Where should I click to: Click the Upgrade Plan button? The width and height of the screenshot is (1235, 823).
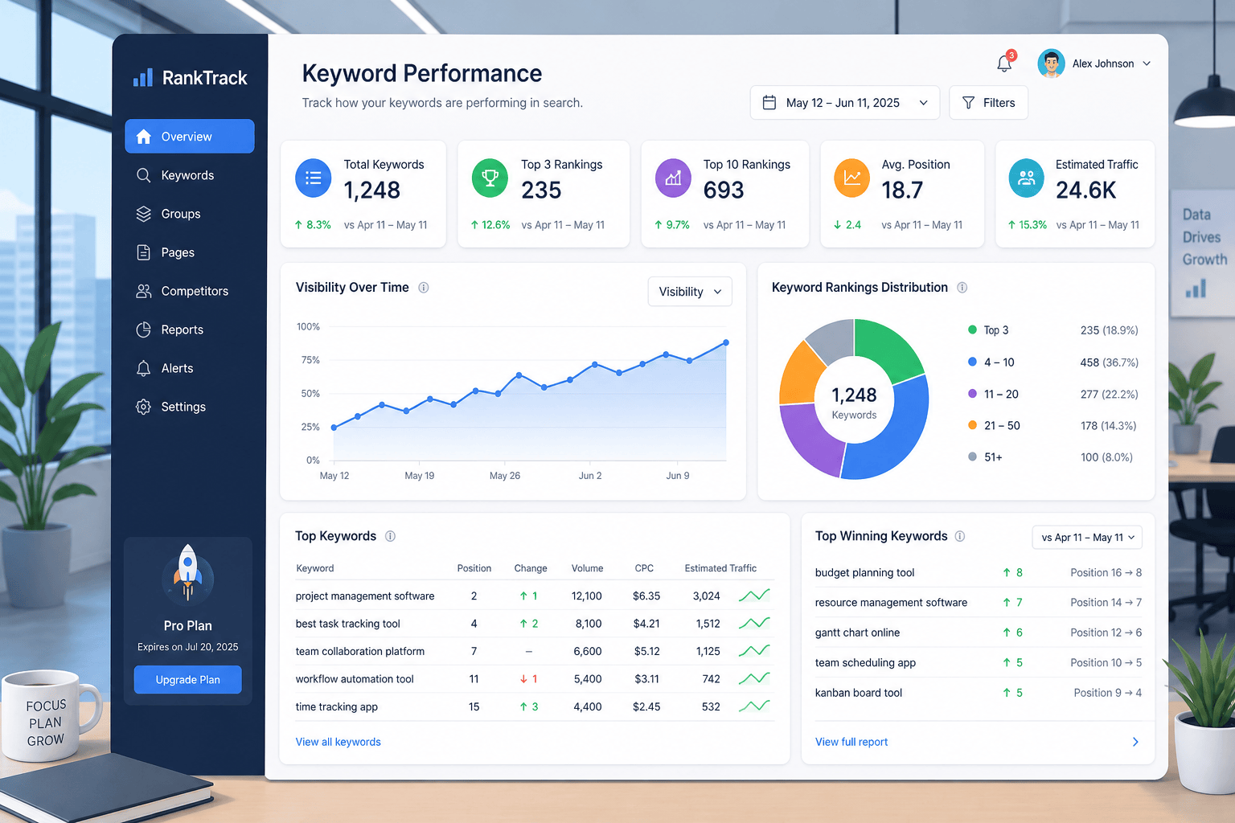click(x=187, y=680)
